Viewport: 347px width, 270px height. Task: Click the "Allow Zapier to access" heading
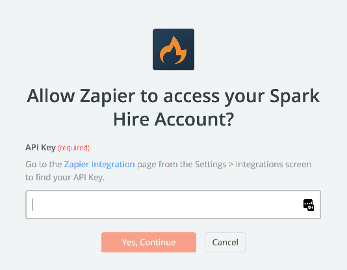pyautogui.click(x=123, y=96)
